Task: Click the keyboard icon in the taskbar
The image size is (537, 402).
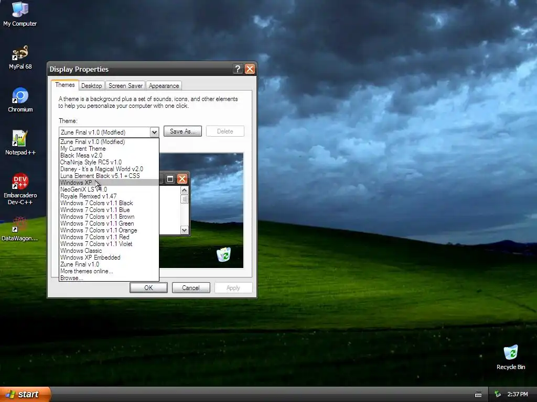Action: pos(478,395)
